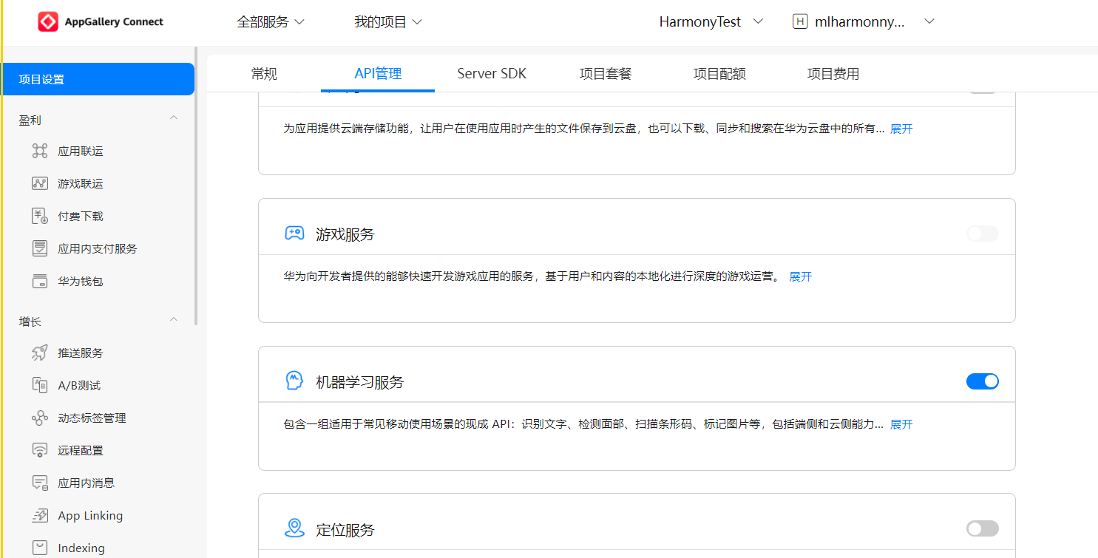Select the 付费下载 icon in sidebar
1098x558 pixels.
click(x=40, y=217)
